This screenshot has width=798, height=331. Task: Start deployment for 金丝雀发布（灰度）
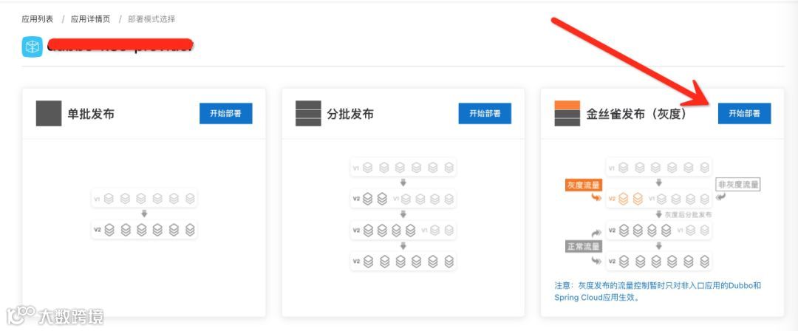745,114
